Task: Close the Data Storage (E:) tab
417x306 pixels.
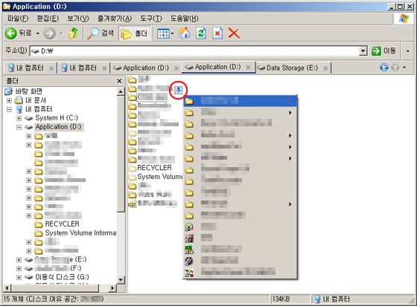Action: 325,68
